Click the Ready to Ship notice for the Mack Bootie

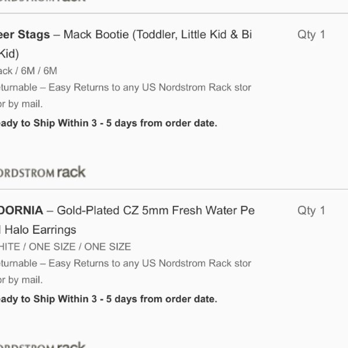click(108, 123)
